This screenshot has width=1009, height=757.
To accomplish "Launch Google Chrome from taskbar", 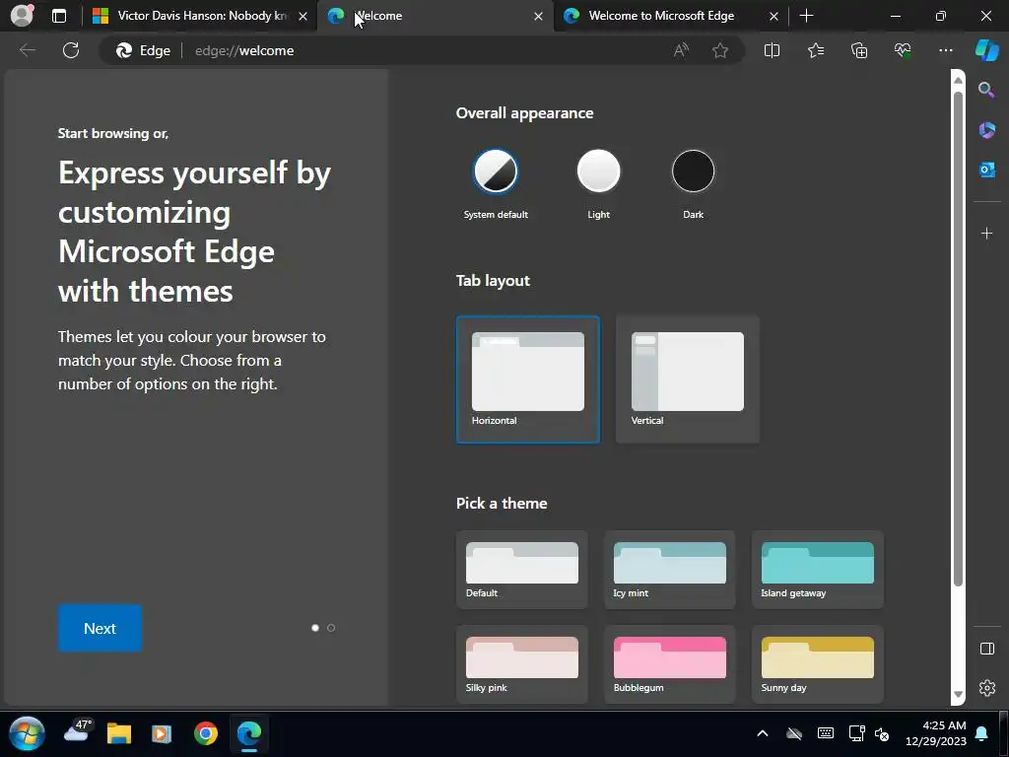I will coord(206,733).
